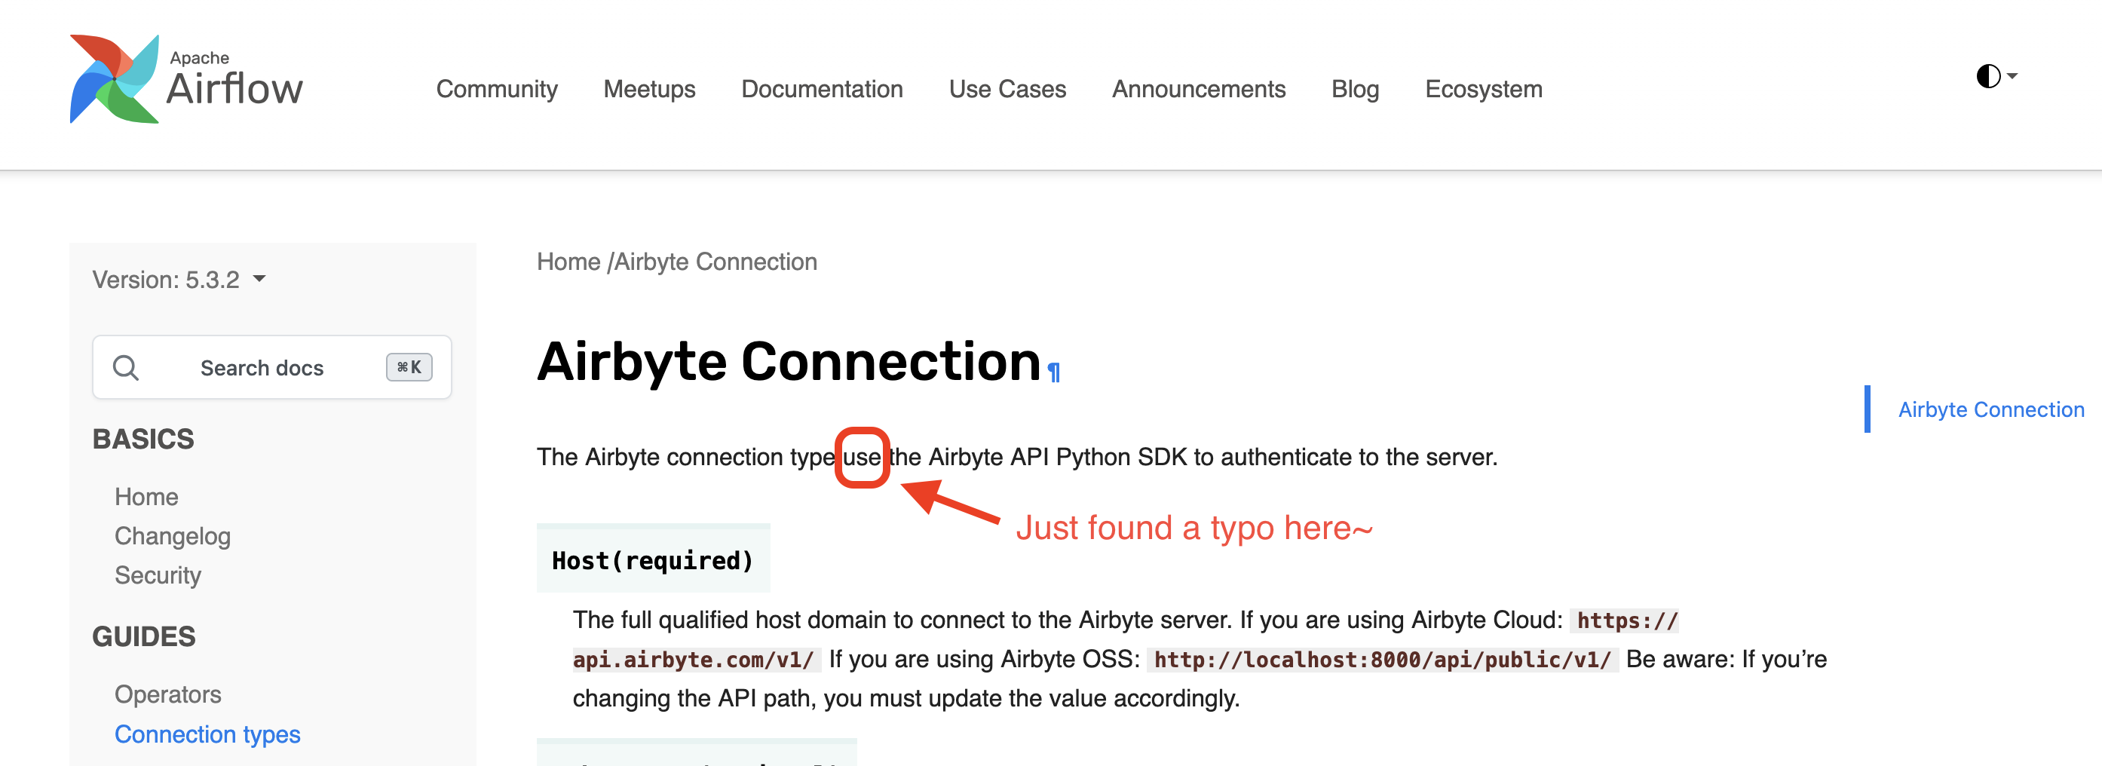Select Announcements in the navigation bar

coord(1198,90)
